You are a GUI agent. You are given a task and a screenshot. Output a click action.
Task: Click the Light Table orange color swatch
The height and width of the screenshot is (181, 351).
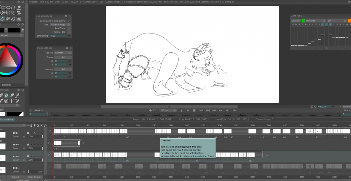pyautogui.click(x=349, y=21)
